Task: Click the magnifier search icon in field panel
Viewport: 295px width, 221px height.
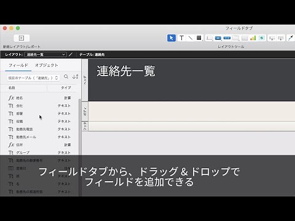Action: point(66,77)
